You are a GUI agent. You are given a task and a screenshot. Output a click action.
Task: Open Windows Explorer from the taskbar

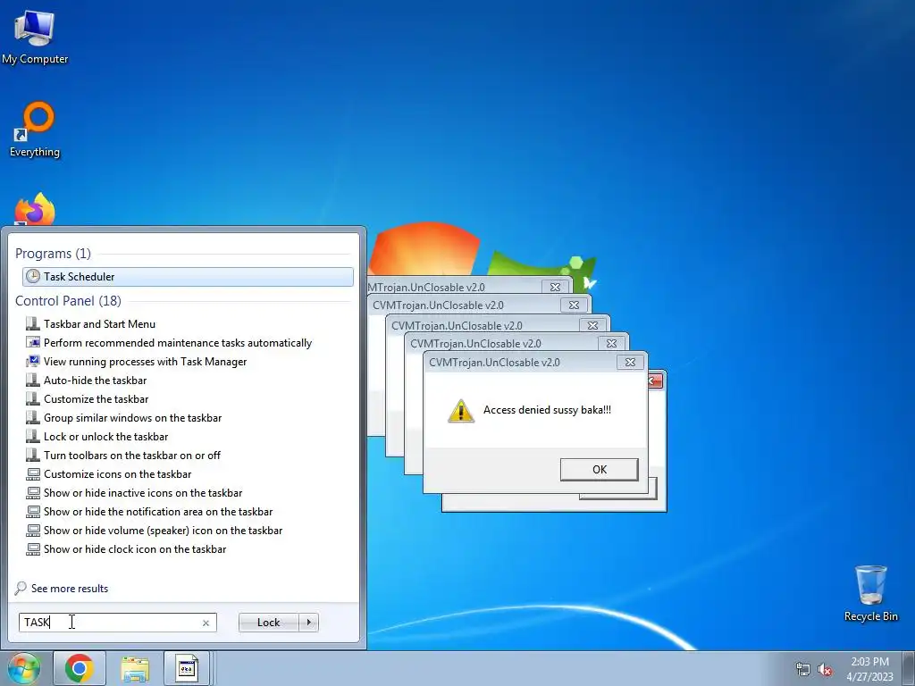coord(135,668)
